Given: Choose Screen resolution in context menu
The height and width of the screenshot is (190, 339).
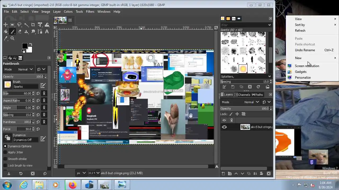Looking at the screenshot, I should tap(307, 66).
